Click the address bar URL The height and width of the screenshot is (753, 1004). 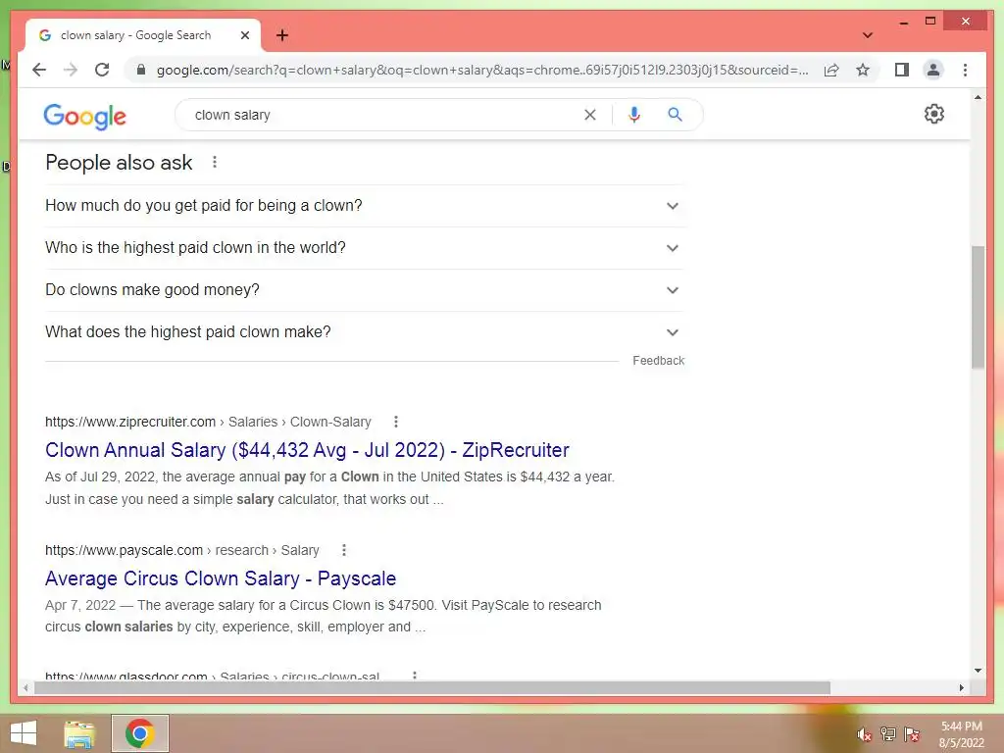[482, 70]
